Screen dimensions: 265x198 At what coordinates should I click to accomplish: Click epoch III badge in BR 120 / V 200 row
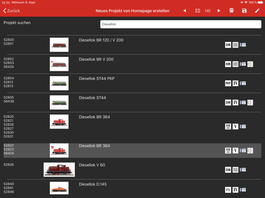point(235,45)
